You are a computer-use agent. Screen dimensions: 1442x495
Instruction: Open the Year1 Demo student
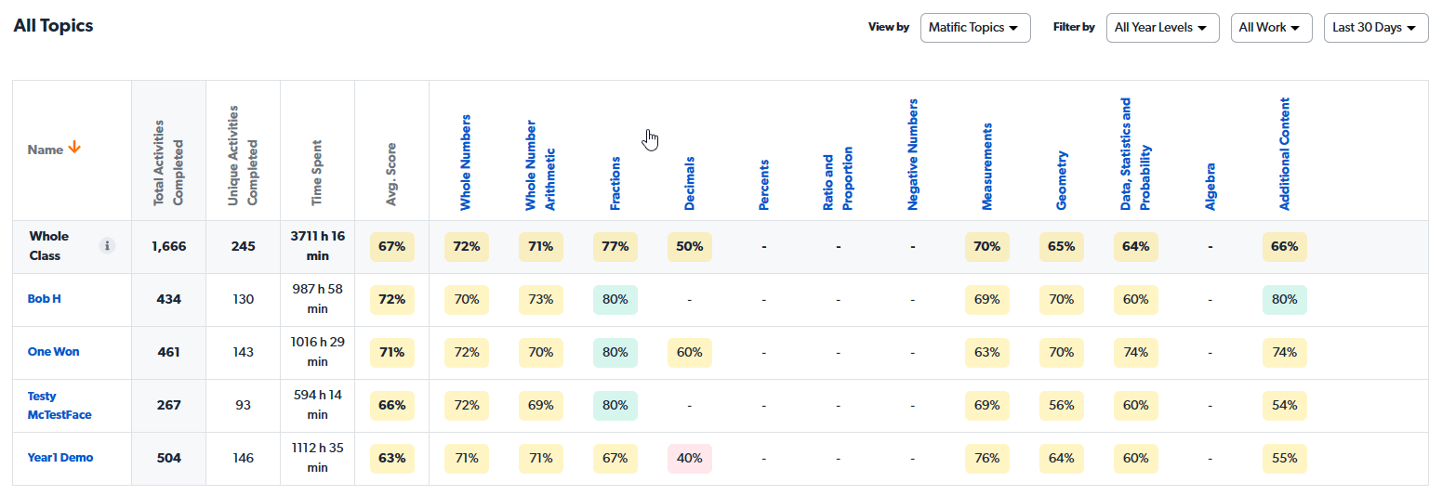60,458
